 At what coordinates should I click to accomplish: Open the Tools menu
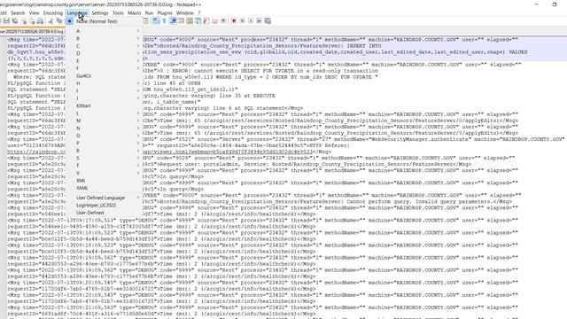(118, 13)
